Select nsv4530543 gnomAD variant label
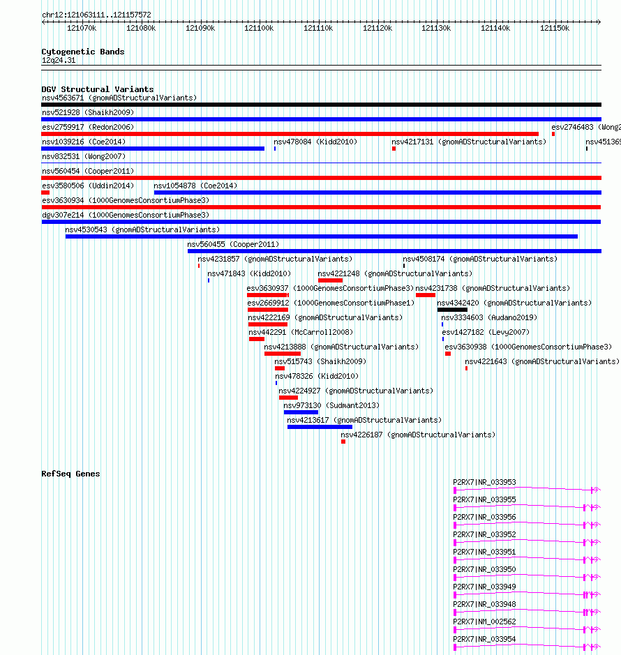The width and height of the screenshot is (621, 655). coord(142,229)
